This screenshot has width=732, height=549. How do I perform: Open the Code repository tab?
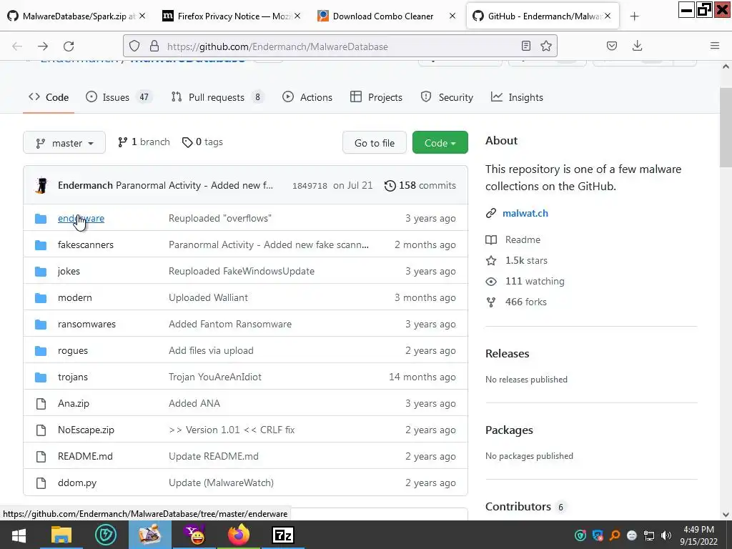coord(49,97)
